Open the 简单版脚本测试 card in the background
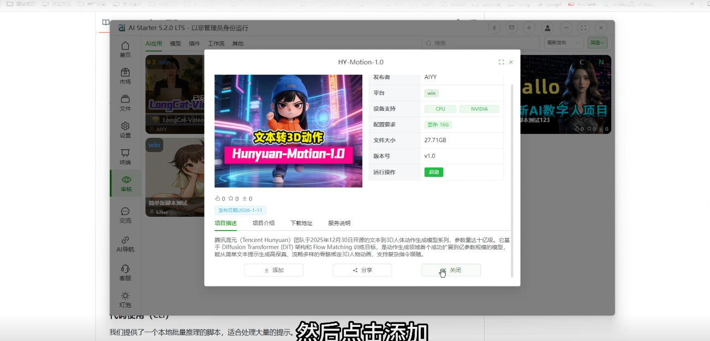This screenshot has width=710, height=341. tap(175, 177)
